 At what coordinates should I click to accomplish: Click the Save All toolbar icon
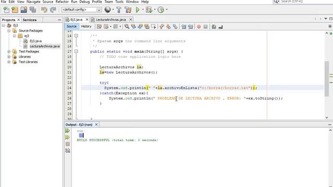pyautogui.click(x=33, y=9)
